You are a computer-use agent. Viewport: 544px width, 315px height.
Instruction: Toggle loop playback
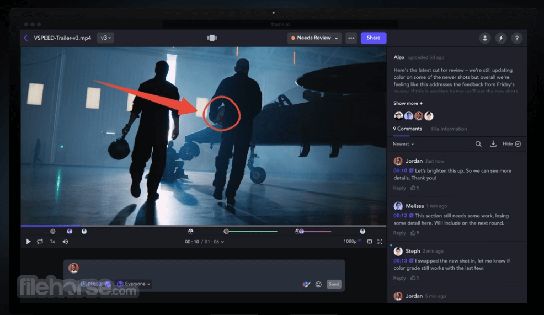coord(40,242)
